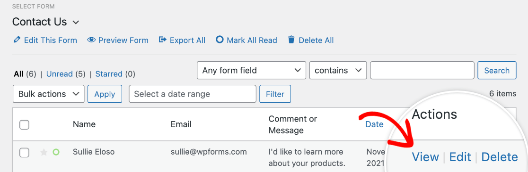
Task: Open the Bulk actions dropdown
Action: point(48,94)
